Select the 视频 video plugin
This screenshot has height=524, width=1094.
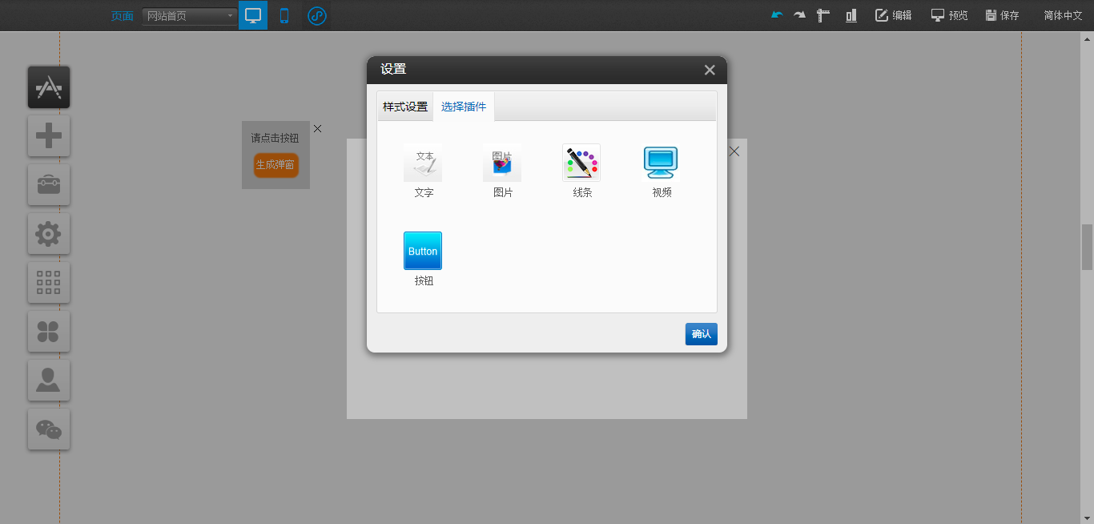coord(661,163)
